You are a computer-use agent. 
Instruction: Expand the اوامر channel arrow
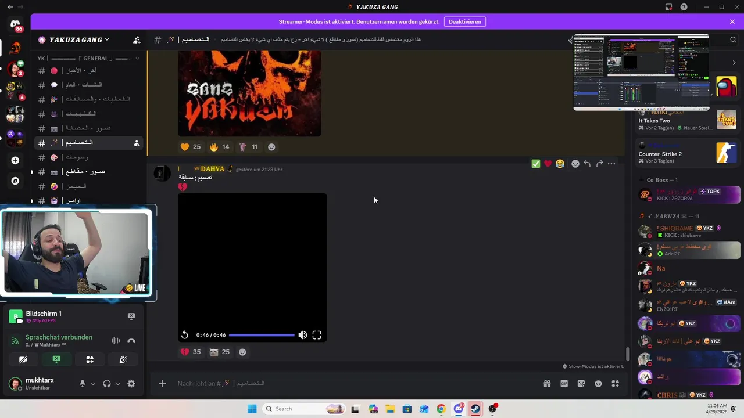coord(32,201)
